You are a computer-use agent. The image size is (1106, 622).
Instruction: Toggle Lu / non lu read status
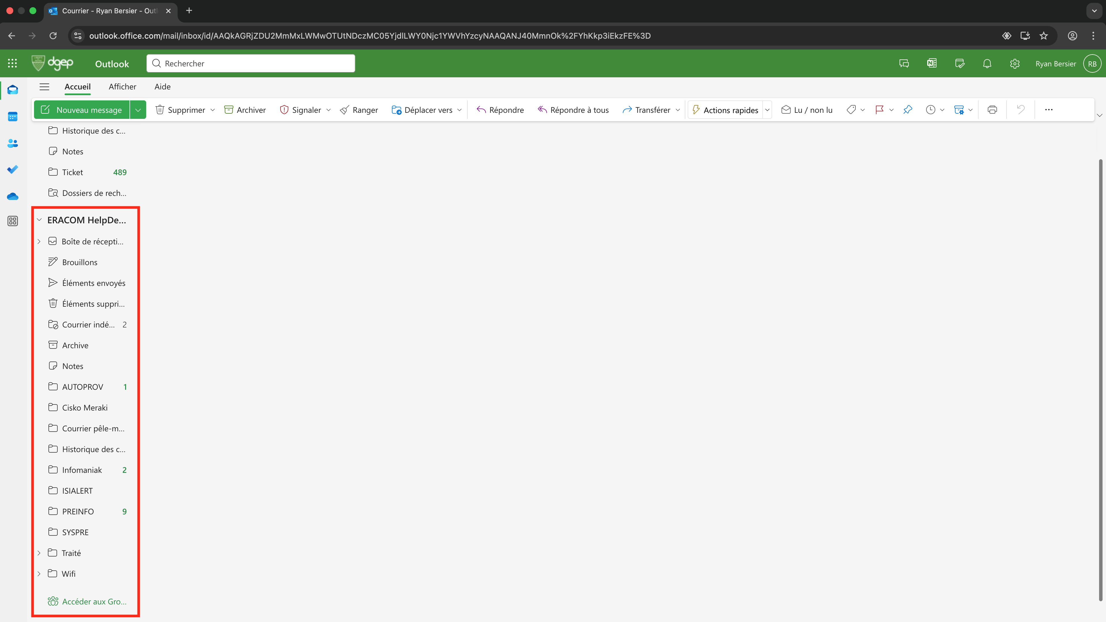[x=807, y=110]
